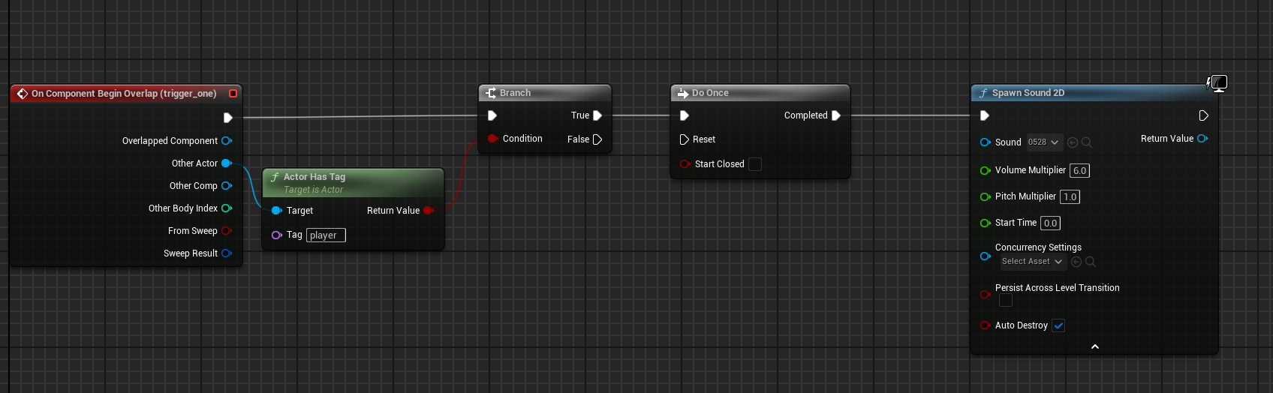The width and height of the screenshot is (1273, 393).
Task: Click the Sweep Result output pin
Action: [227, 253]
